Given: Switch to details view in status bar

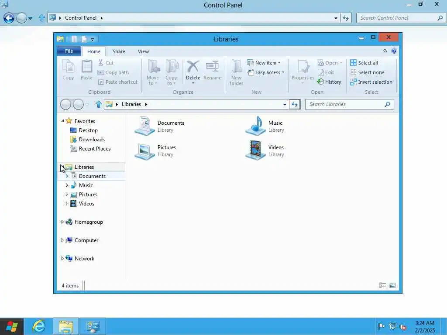Looking at the screenshot, I should click(x=382, y=285).
